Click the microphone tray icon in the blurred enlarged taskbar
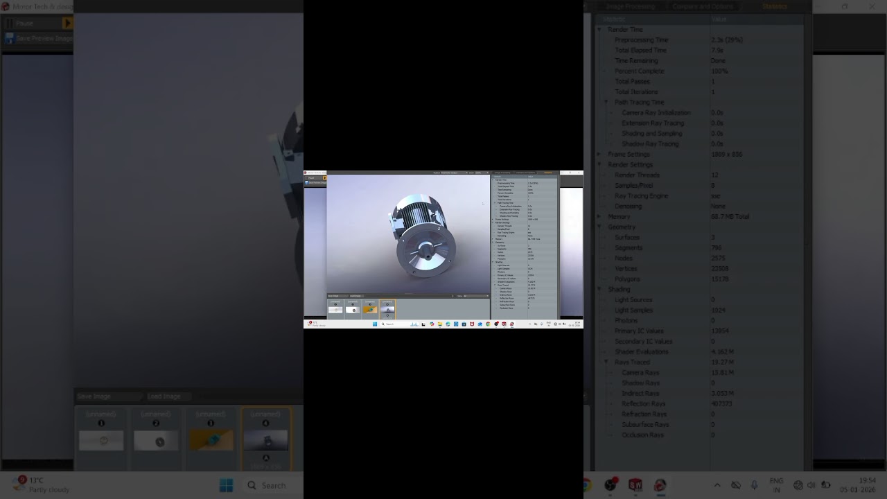887x499 pixels. point(755,485)
